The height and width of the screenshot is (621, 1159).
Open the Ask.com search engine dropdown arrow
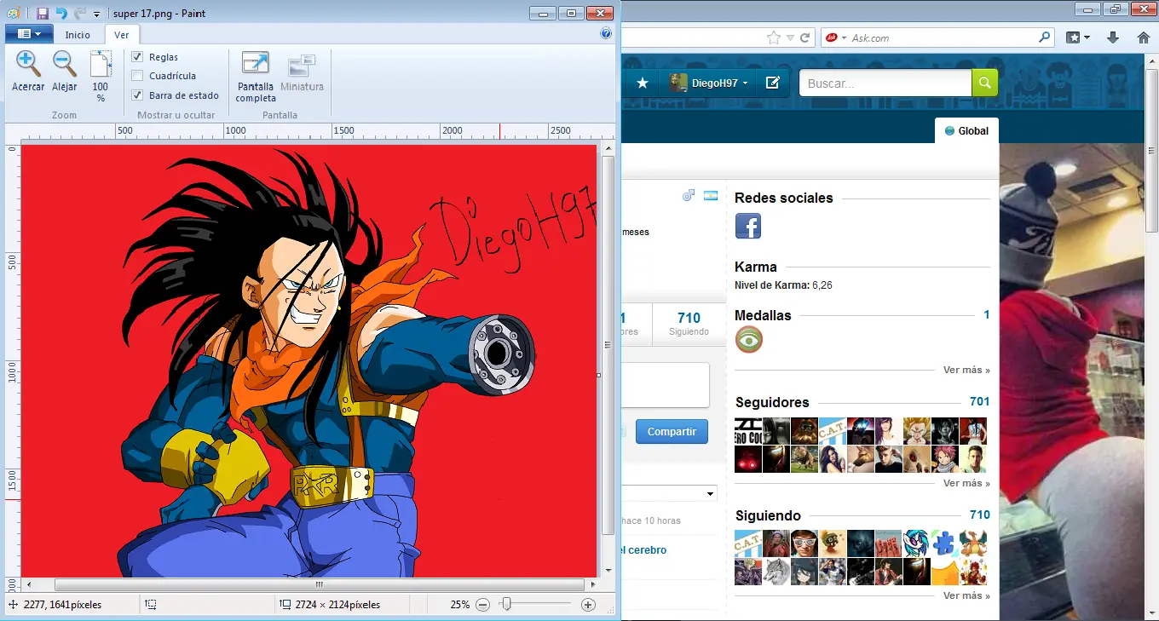pyautogui.click(x=844, y=38)
